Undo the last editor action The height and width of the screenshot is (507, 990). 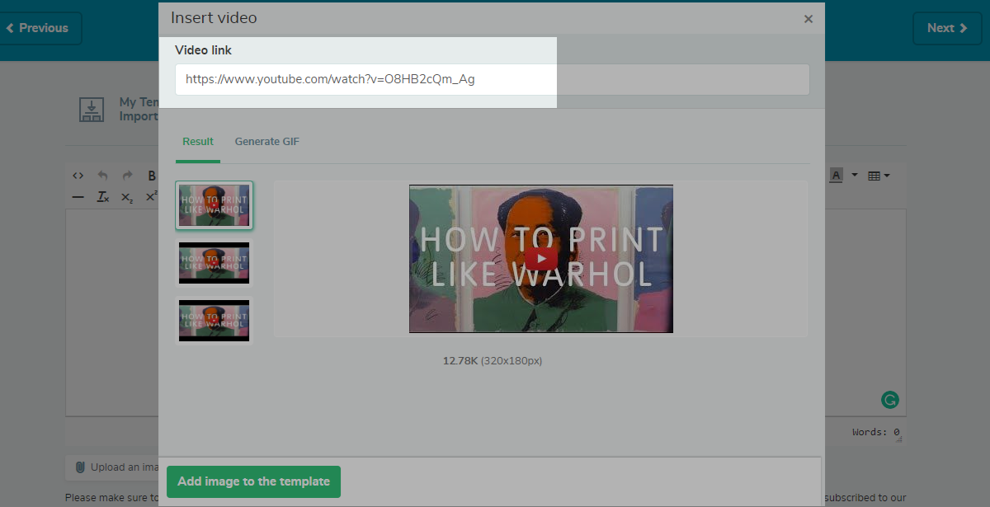click(103, 176)
